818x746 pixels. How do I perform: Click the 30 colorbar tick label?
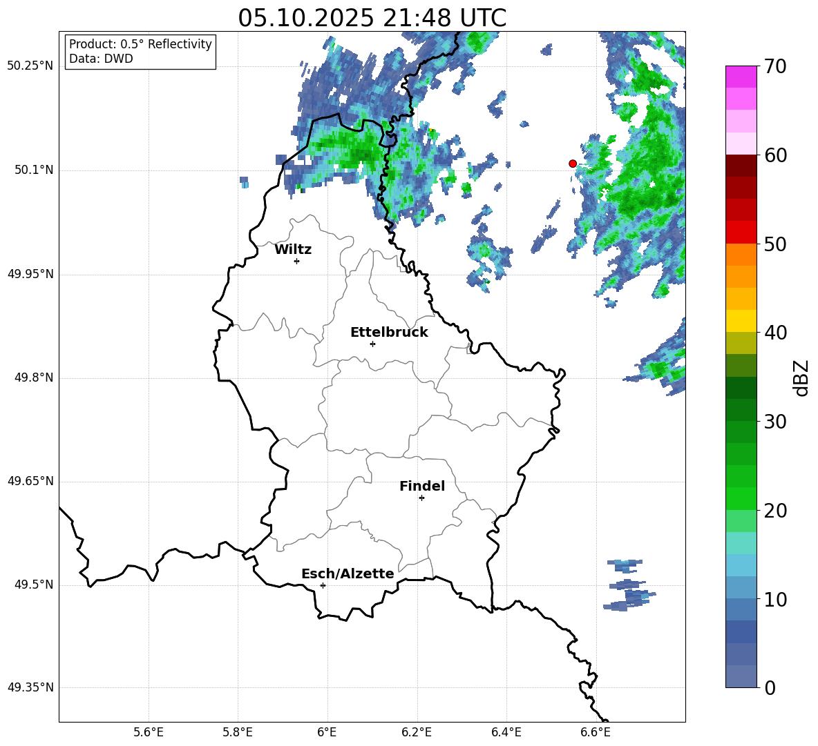coord(775,422)
